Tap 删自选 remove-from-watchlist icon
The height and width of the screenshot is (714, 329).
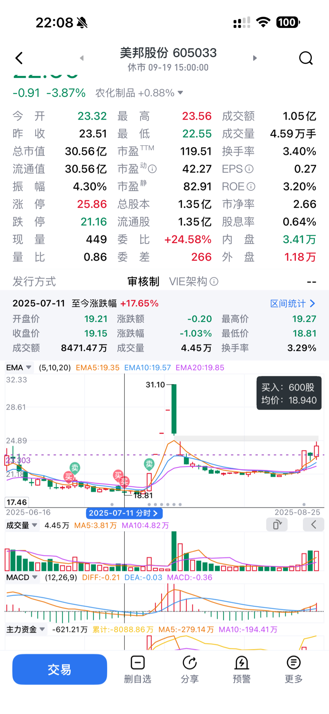(138, 663)
